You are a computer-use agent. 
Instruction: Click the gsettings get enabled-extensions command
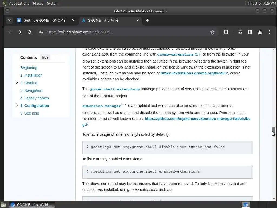tap(167, 172)
